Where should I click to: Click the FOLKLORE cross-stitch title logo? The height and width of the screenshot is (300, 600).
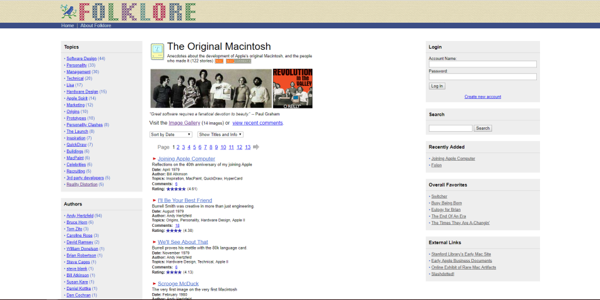click(x=138, y=12)
